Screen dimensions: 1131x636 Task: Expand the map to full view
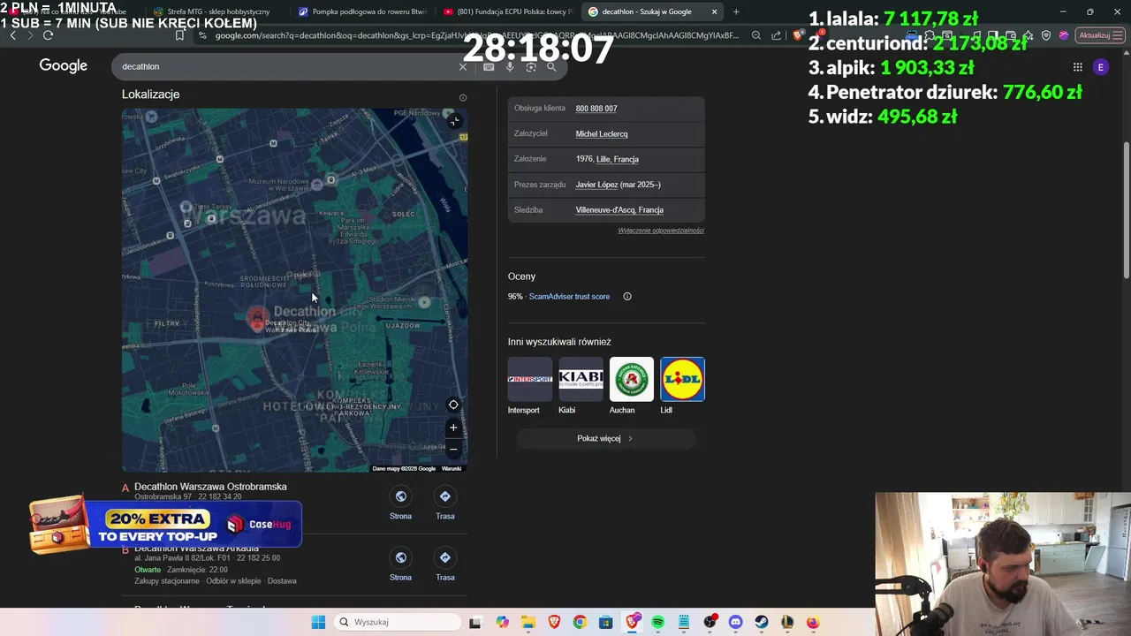pos(454,121)
